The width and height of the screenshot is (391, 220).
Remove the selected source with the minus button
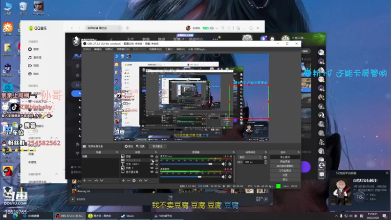tap(129, 180)
